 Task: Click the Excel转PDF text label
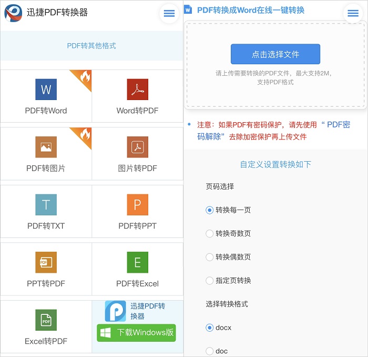coord(46,341)
